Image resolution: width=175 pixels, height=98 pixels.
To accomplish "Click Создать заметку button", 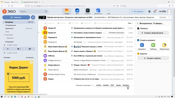I will tap(153, 58).
